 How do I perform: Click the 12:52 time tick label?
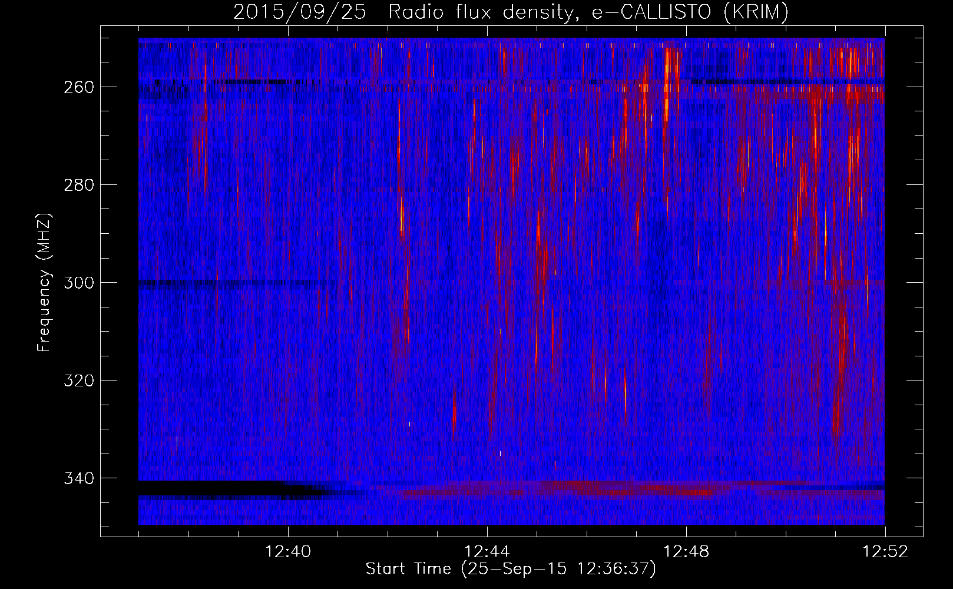click(885, 552)
